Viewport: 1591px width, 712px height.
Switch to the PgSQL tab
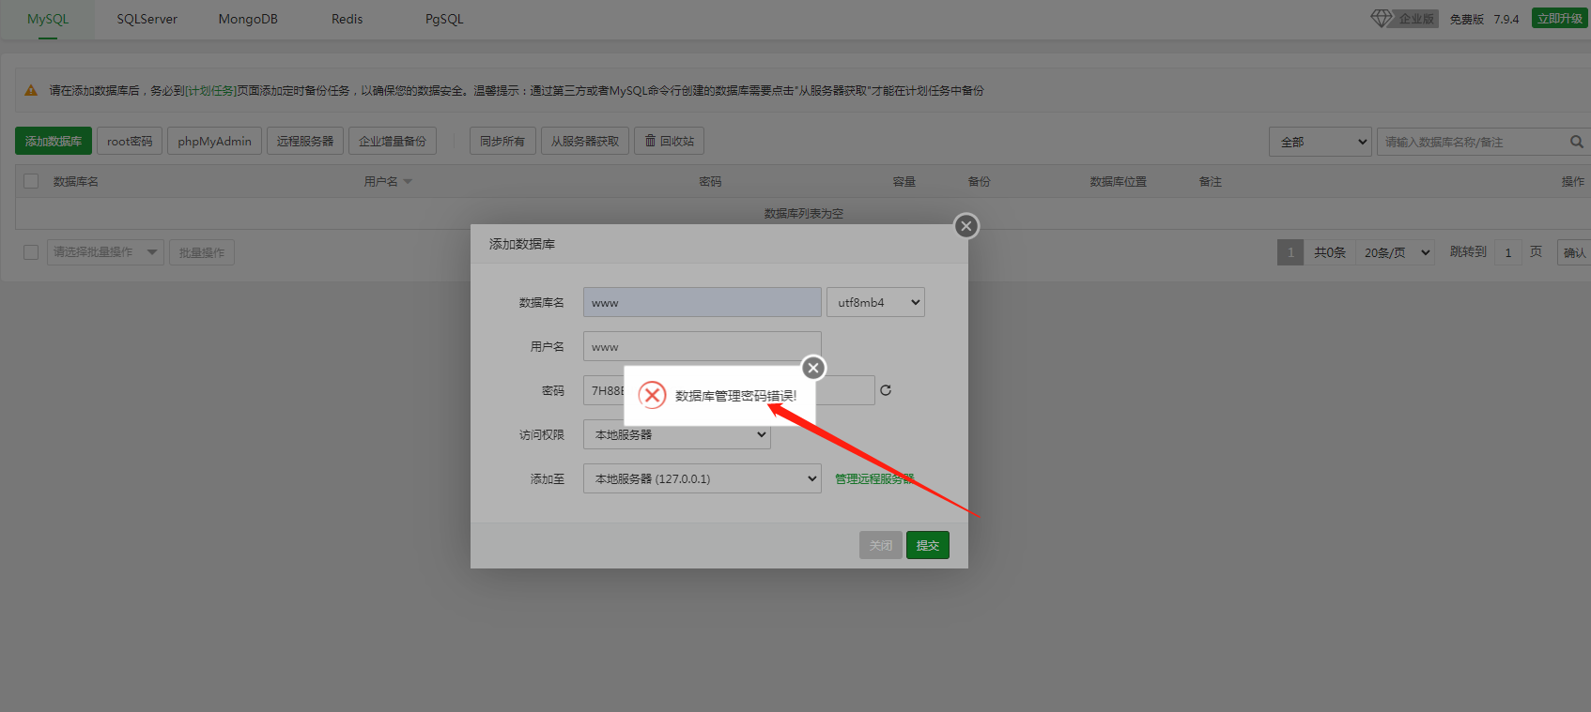(x=444, y=19)
